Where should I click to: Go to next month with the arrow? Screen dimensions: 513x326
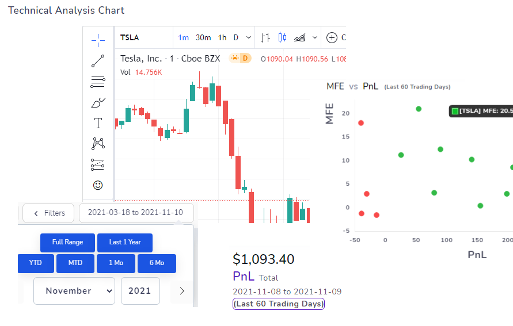[182, 291]
